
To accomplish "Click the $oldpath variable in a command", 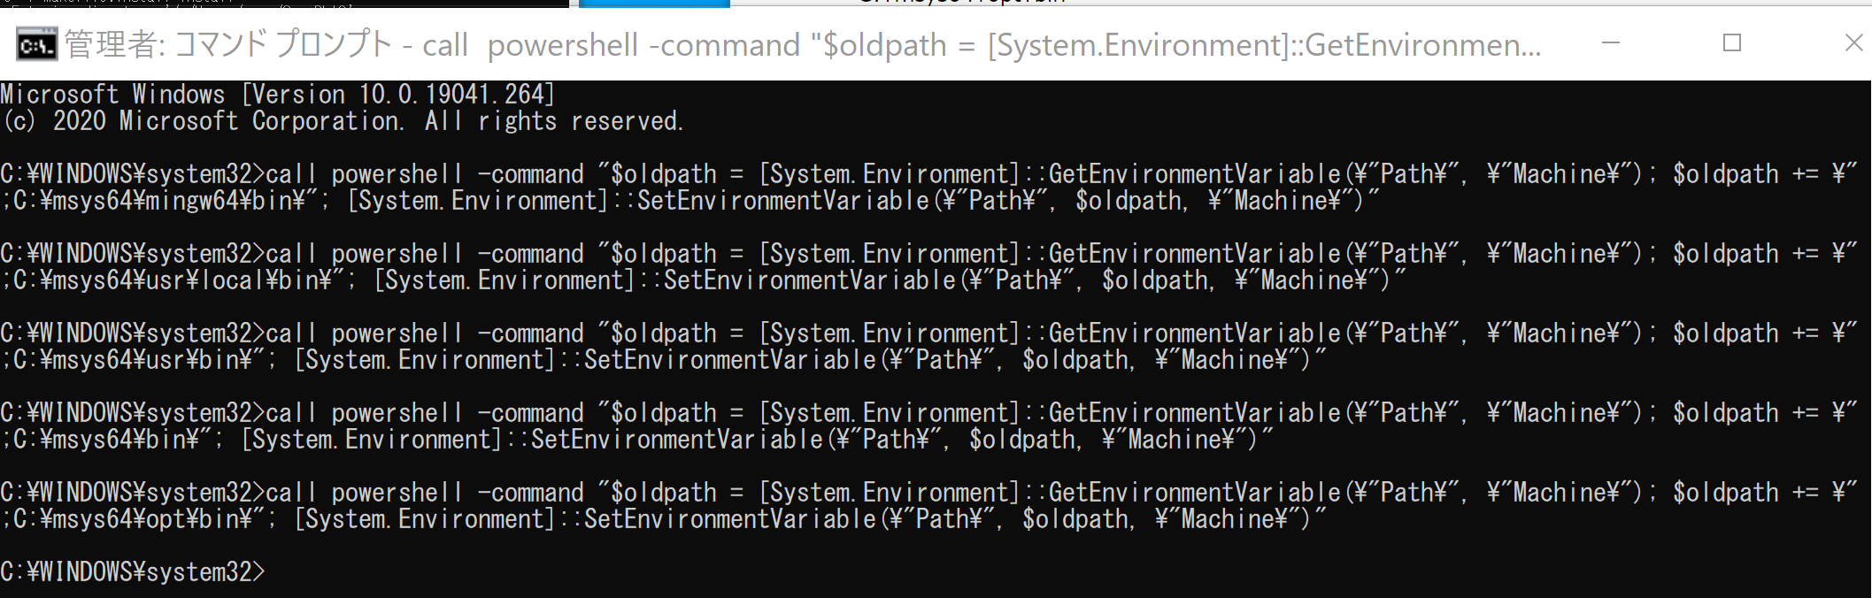I will [x=659, y=173].
